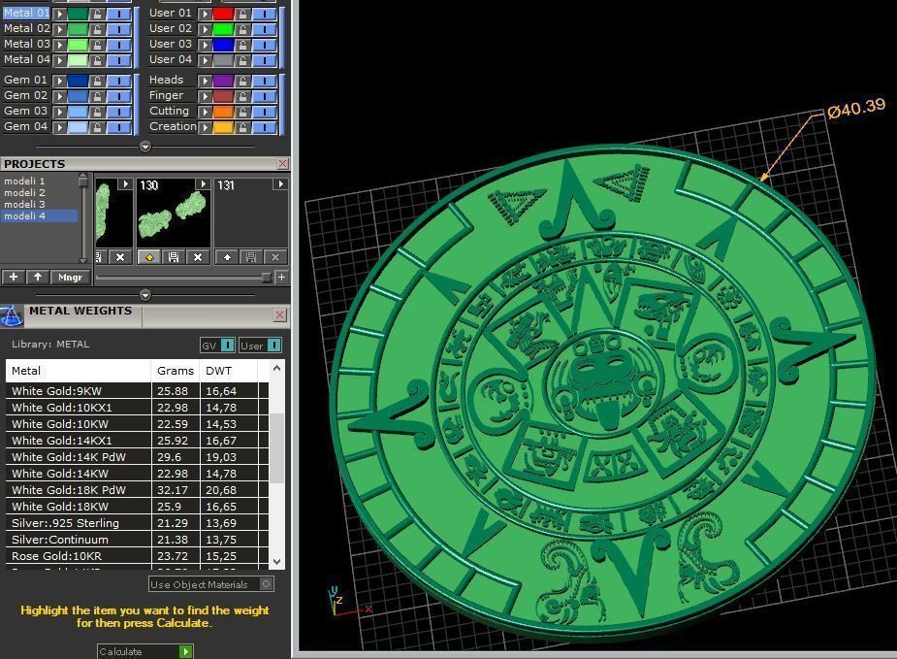
Task: Select the Metal 01 layer name
Action: coord(26,13)
